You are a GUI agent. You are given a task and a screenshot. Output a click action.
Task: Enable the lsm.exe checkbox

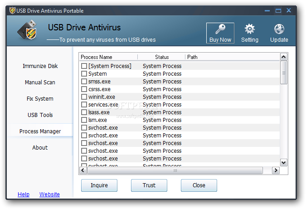pos(84,120)
